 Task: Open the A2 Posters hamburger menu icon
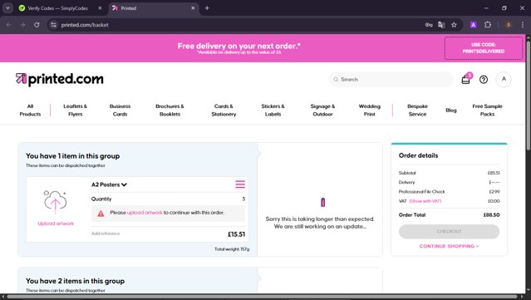pos(240,184)
